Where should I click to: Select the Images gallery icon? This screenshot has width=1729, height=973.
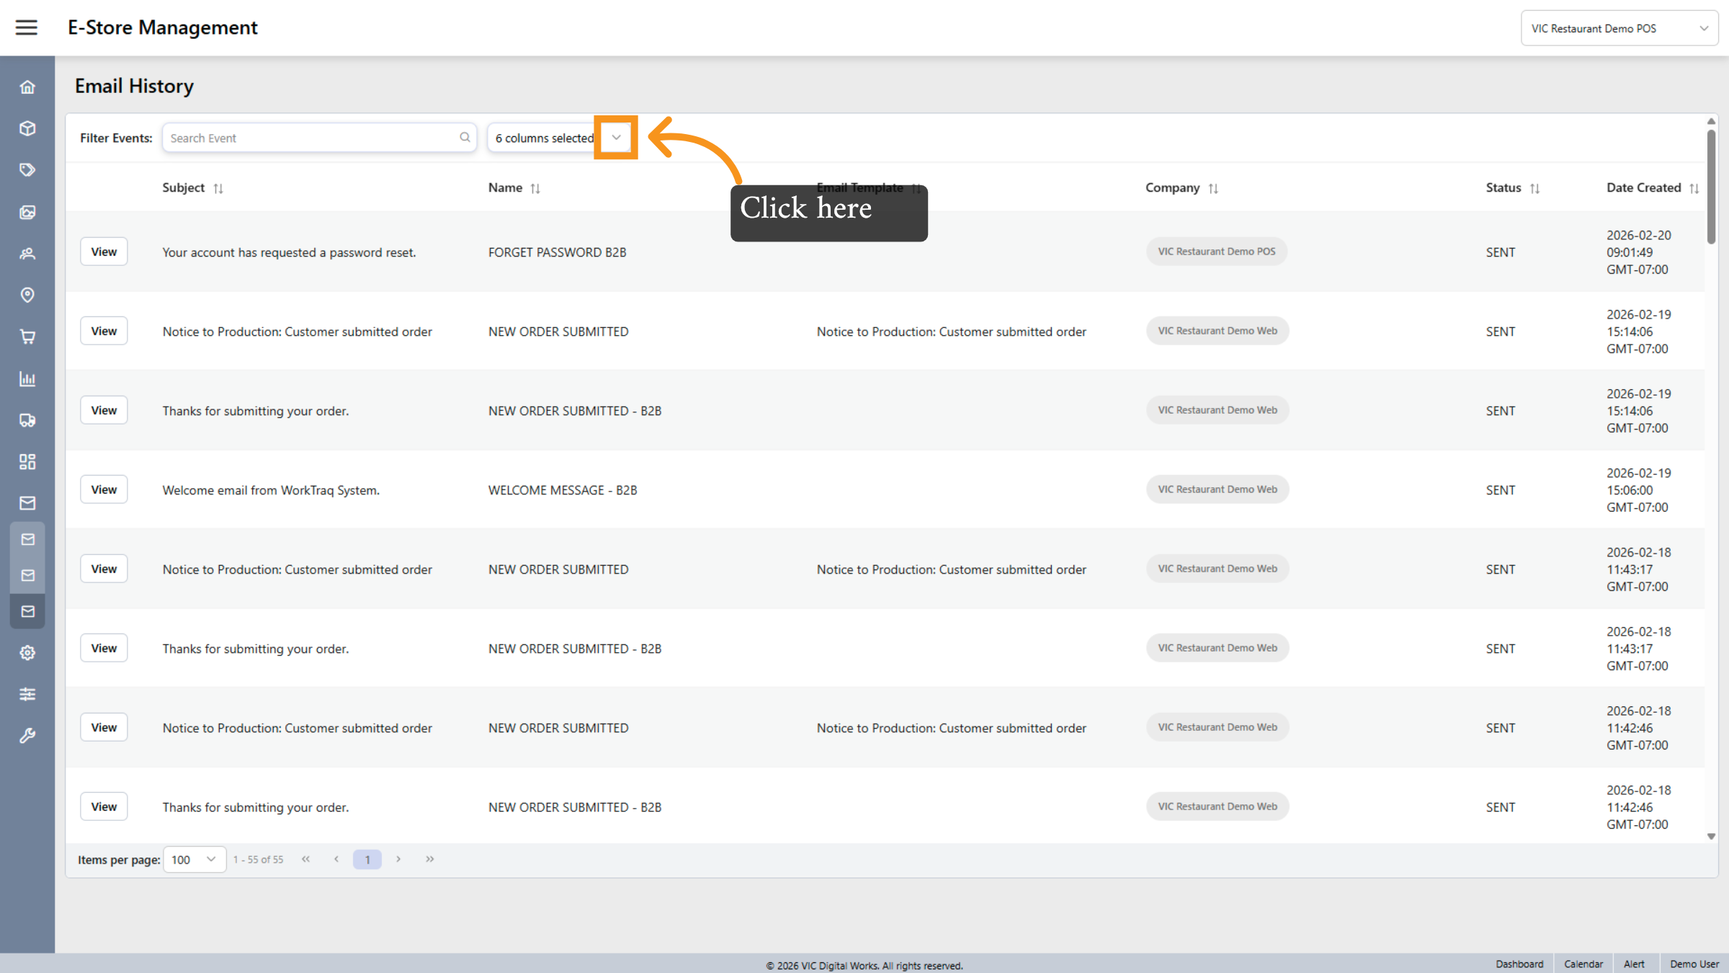tap(27, 212)
